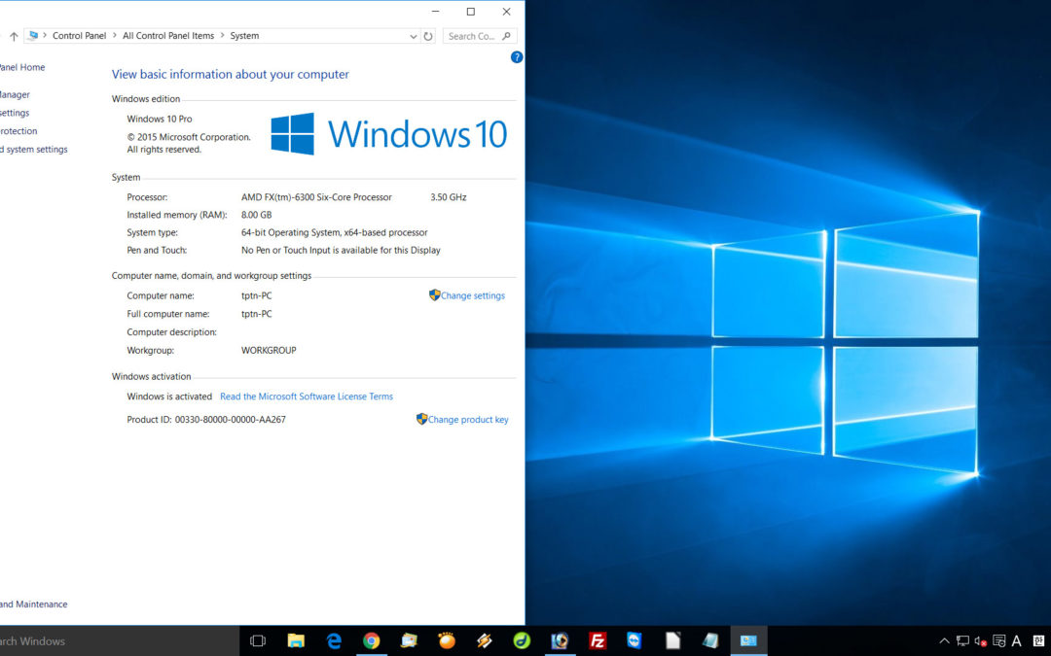Click the Windows 10 Pro edition text

tap(160, 119)
